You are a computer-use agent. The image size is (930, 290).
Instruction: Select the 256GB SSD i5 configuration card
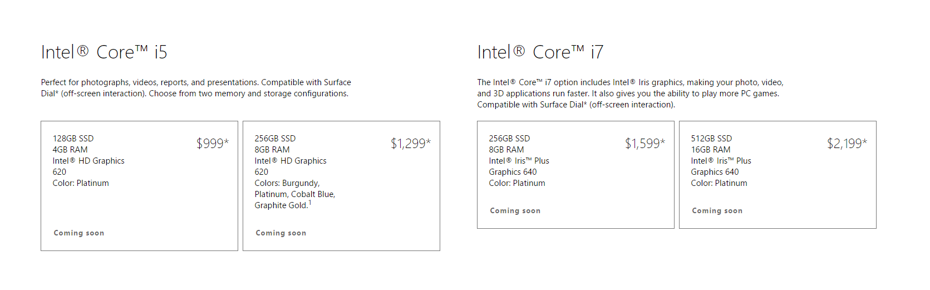(341, 186)
